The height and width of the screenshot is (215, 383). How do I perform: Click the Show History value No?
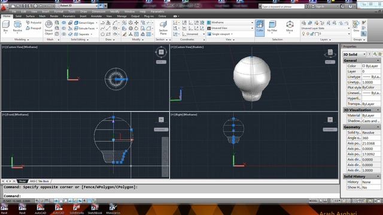point(370,188)
